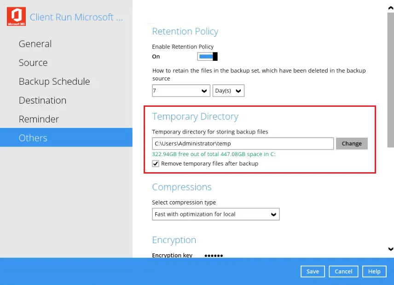
Task: Open Backup Schedule in sidebar
Action: [x=54, y=81]
